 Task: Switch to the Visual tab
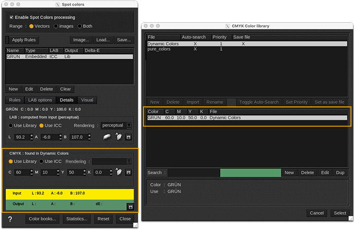pos(87,100)
